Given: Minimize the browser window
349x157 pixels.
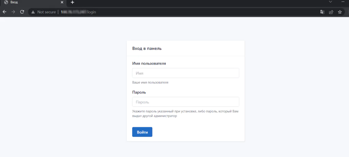Looking at the screenshot, I should pos(343,2).
